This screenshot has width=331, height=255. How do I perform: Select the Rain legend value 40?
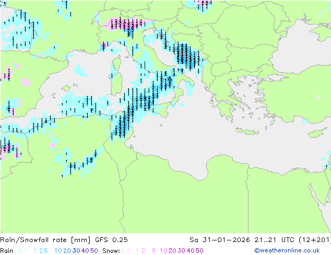coord(85,251)
